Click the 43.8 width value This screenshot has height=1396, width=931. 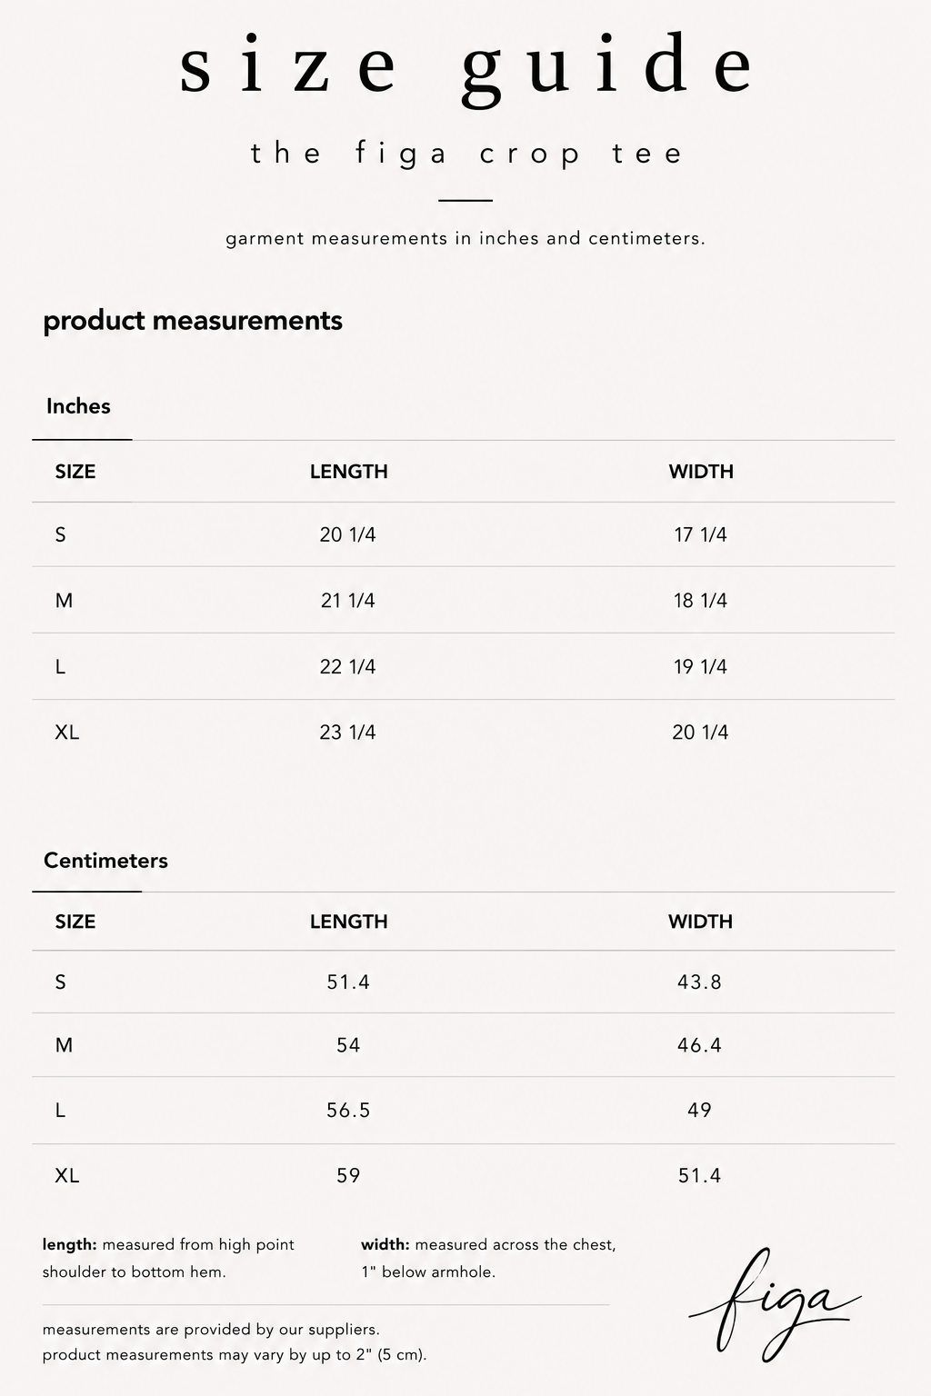699,982
